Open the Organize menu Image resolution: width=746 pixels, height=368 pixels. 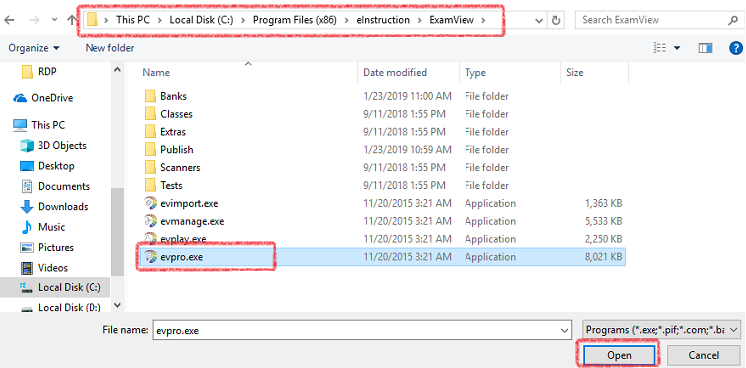coord(34,48)
